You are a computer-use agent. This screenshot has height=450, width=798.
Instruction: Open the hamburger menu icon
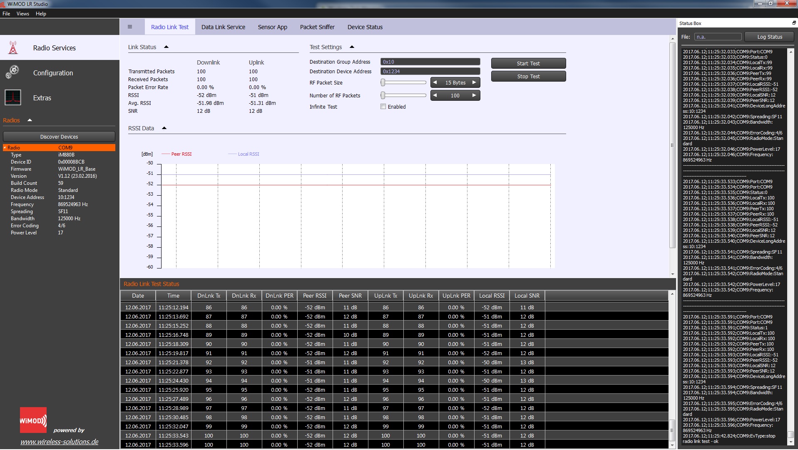coord(130,27)
